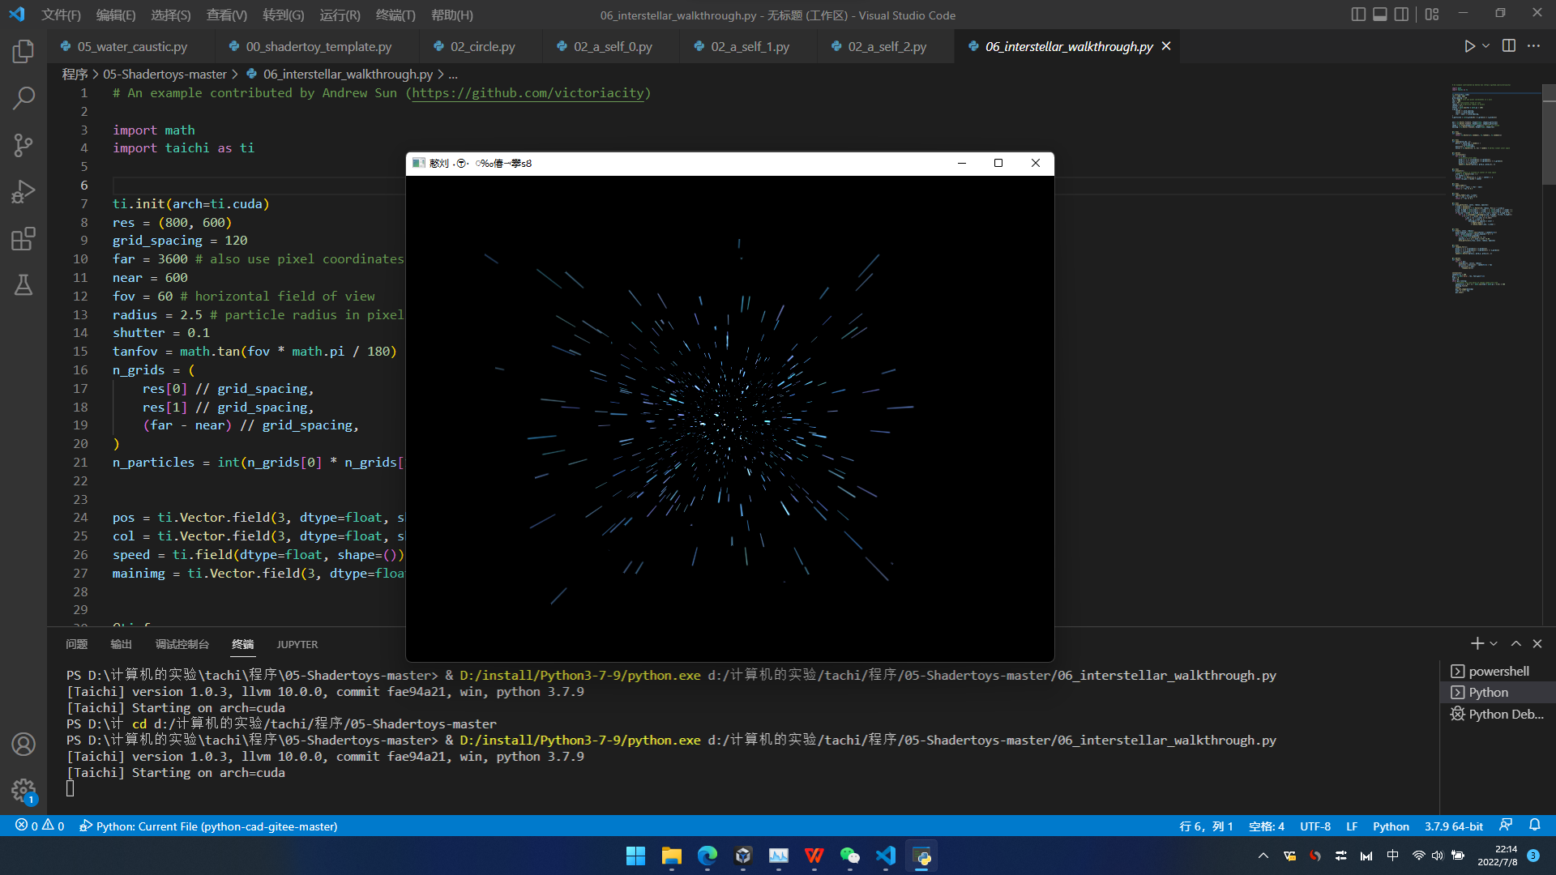The height and width of the screenshot is (875, 1556).
Task: Open Source Control view
Action: click(24, 145)
